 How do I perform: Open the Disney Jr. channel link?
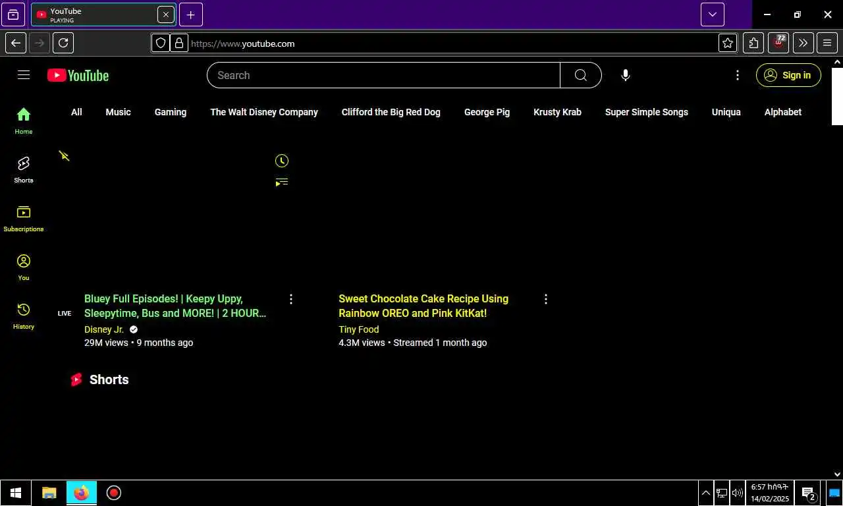click(x=104, y=329)
